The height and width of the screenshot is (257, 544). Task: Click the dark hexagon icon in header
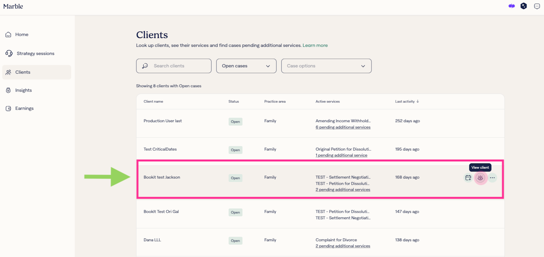(524, 6)
